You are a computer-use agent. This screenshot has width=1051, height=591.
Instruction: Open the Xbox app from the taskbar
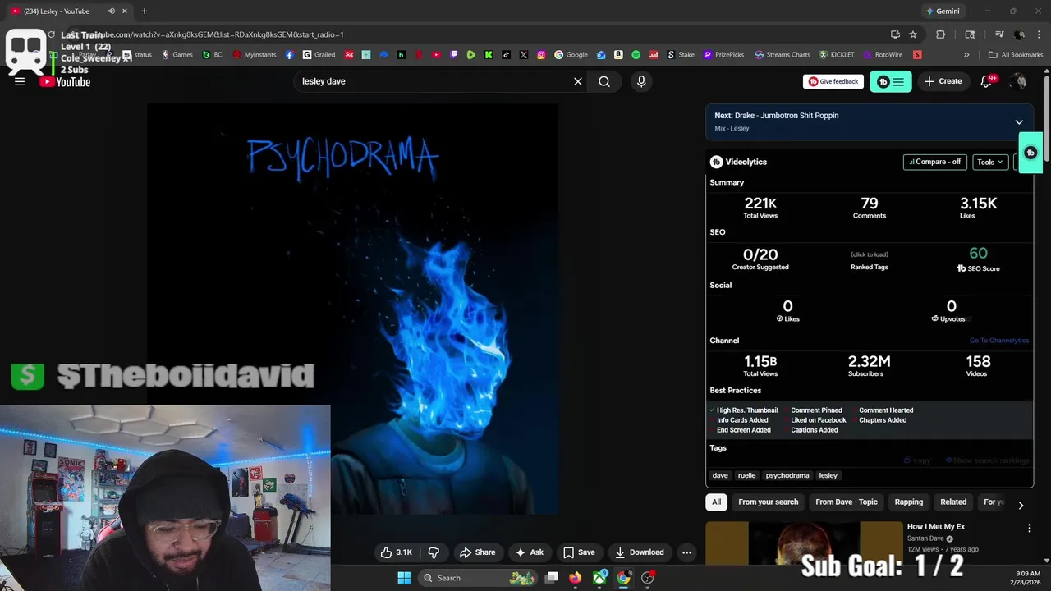600,578
